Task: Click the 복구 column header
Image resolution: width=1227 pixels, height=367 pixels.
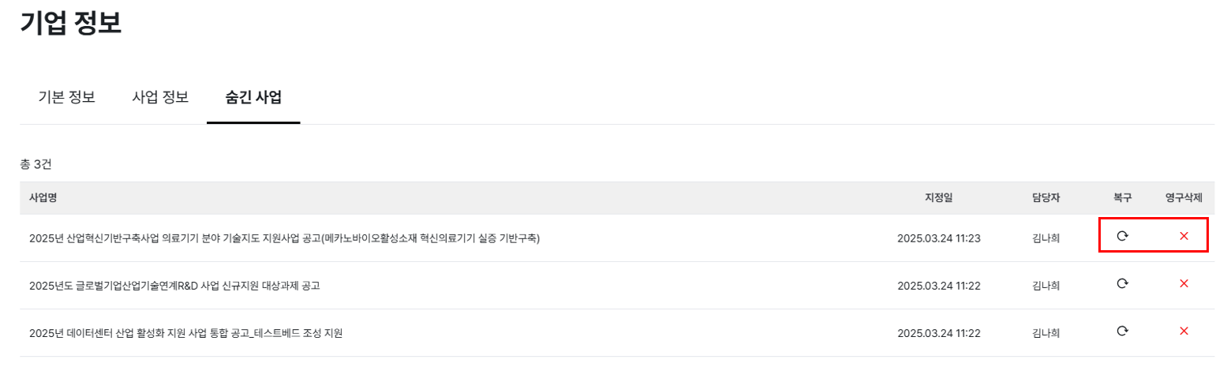Action: pyautogui.click(x=1122, y=198)
